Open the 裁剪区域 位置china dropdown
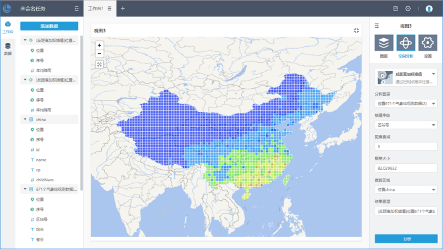The image size is (443, 249). point(406,189)
